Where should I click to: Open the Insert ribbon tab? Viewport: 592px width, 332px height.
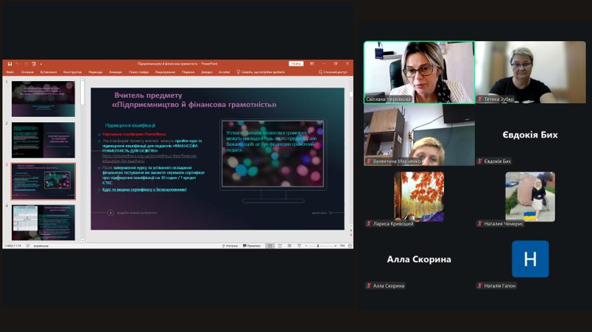(49, 72)
